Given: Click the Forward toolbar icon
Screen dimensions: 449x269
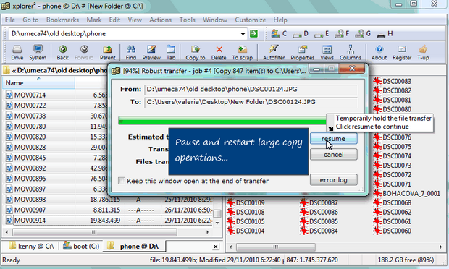Looking at the screenshot, I should (84, 52).
